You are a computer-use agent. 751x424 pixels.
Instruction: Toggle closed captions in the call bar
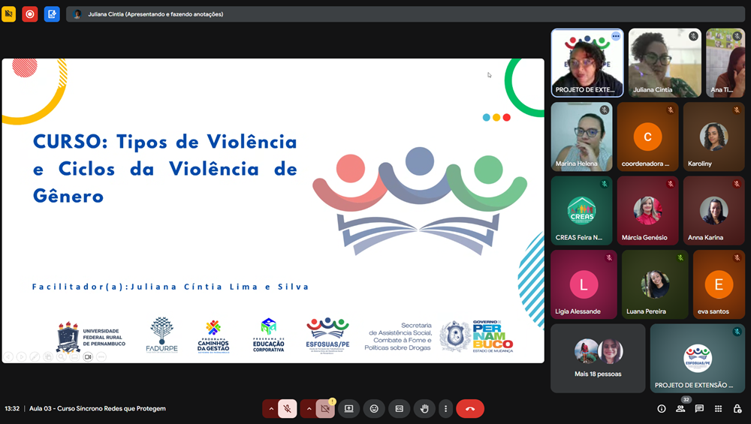tap(399, 409)
